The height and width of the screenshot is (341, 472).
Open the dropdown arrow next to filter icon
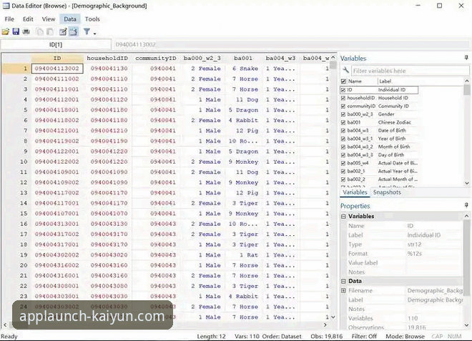point(94,32)
